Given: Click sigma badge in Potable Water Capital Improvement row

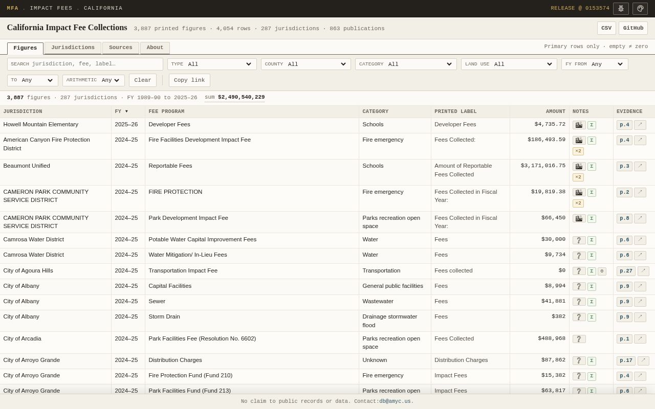Looking at the screenshot, I should (592, 240).
